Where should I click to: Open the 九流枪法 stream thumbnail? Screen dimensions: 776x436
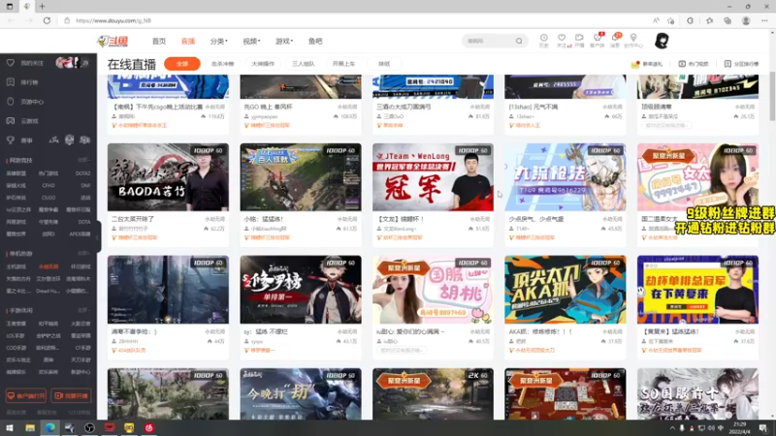pyautogui.click(x=566, y=177)
